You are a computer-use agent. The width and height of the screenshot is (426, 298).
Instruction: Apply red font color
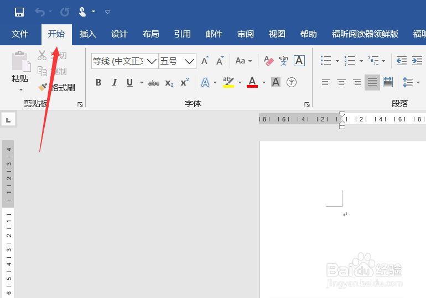tap(252, 82)
